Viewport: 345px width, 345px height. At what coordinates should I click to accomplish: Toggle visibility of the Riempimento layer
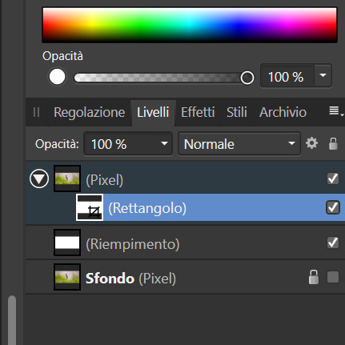[333, 243]
